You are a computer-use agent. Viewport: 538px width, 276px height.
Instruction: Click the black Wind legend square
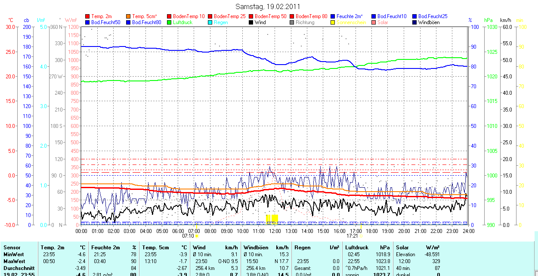click(251, 22)
